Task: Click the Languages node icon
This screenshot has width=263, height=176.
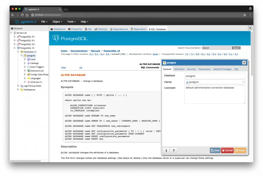Action: pyautogui.click(x=28, y=78)
